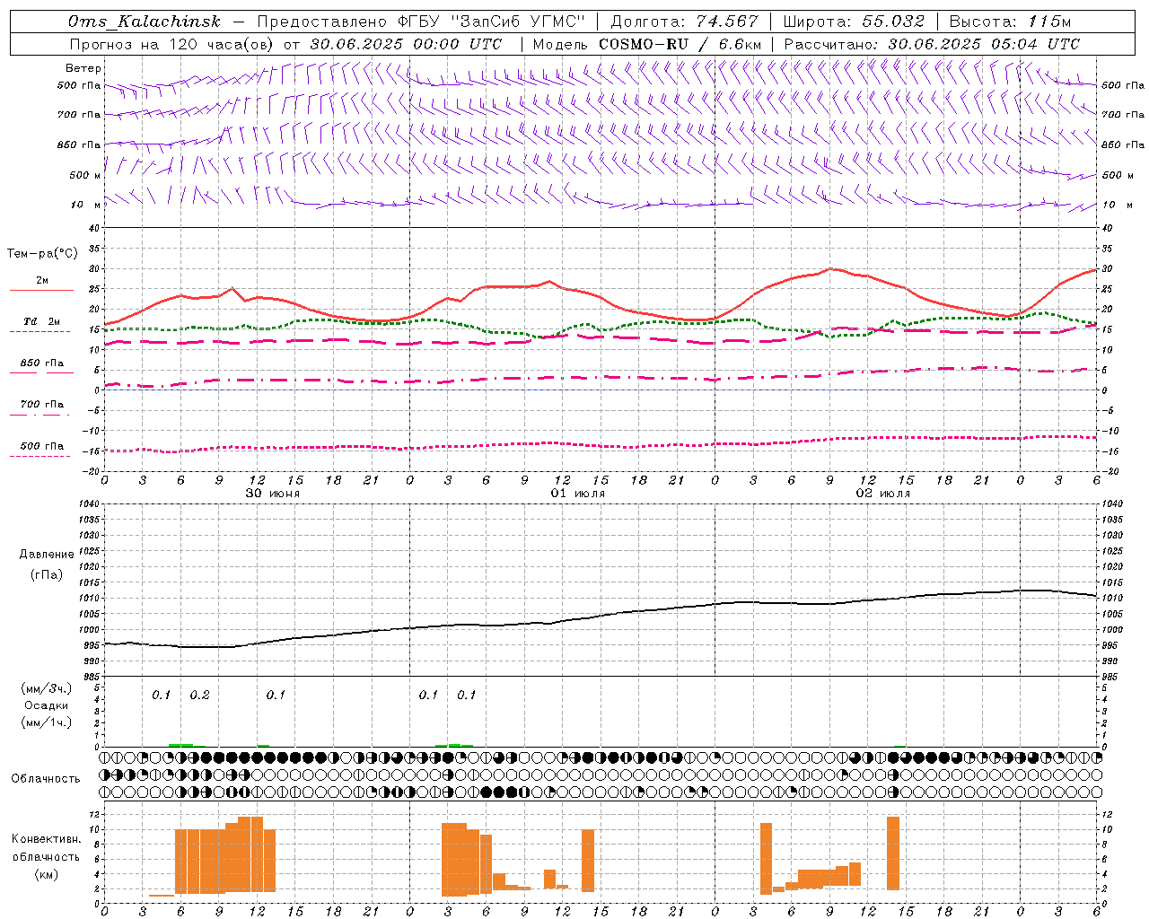Click the "Td 2м" dew point legend entry
Viewport: 1149px width, 919px height.
point(41,321)
